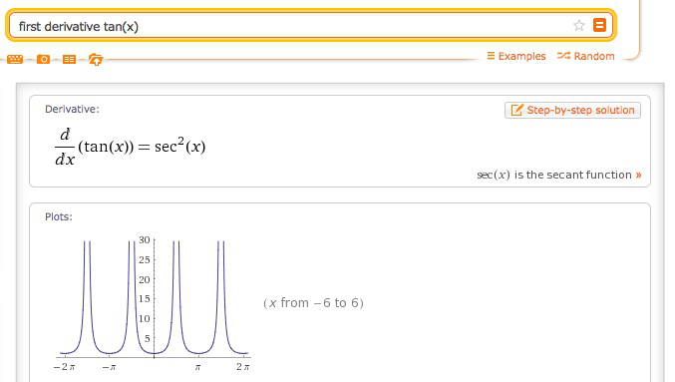Click the Step-by-step pencil edit icon

point(516,110)
